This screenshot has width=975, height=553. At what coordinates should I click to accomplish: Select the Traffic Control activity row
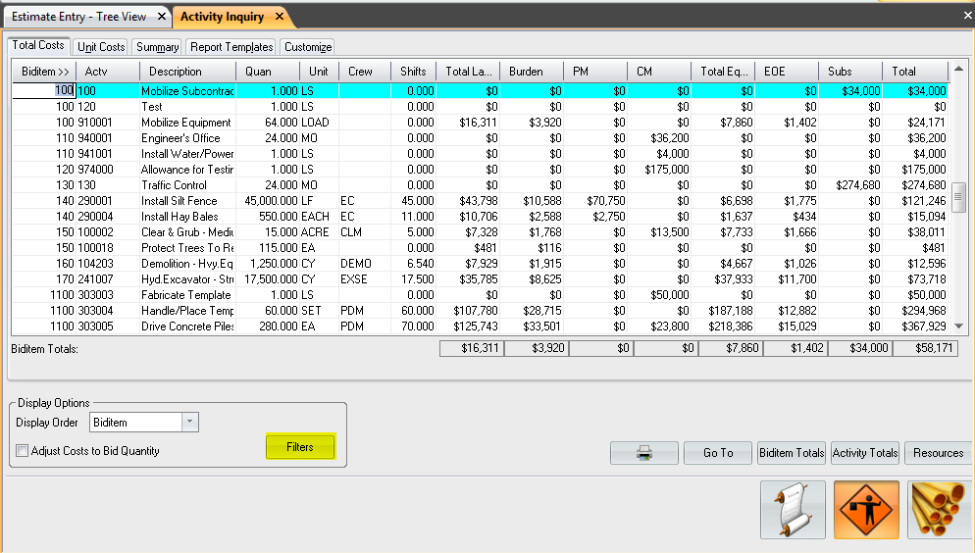tap(175, 185)
